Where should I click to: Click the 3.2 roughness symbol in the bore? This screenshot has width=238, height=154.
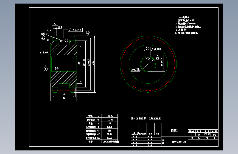pyautogui.click(x=57, y=69)
